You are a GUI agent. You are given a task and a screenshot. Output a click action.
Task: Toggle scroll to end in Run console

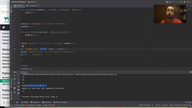tap(18, 86)
